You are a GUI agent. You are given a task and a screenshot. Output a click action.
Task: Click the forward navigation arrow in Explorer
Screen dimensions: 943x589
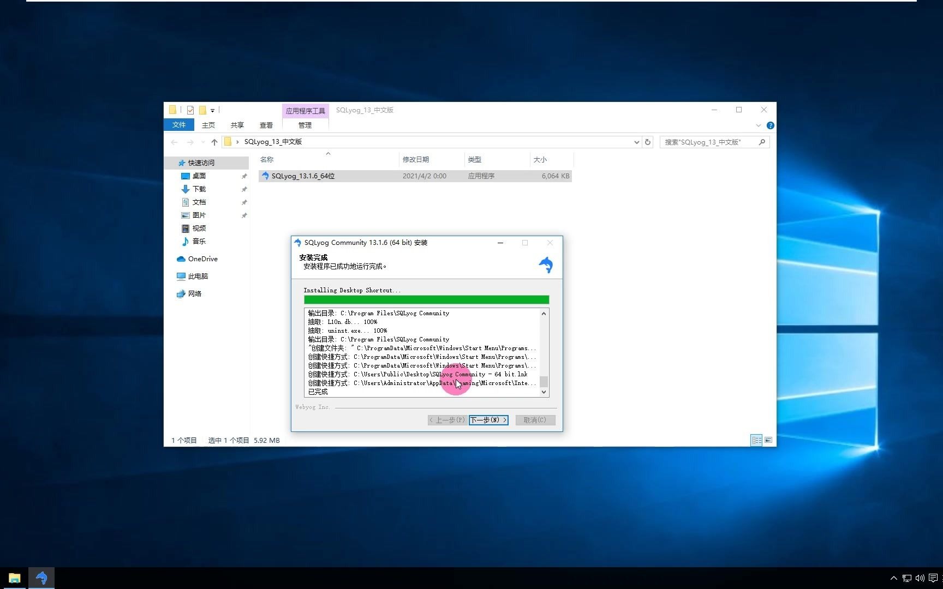click(190, 142)
